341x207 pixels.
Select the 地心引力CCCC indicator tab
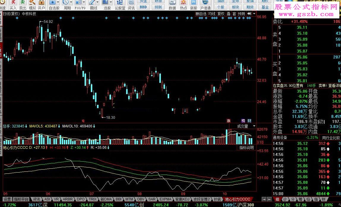[237, 199]
